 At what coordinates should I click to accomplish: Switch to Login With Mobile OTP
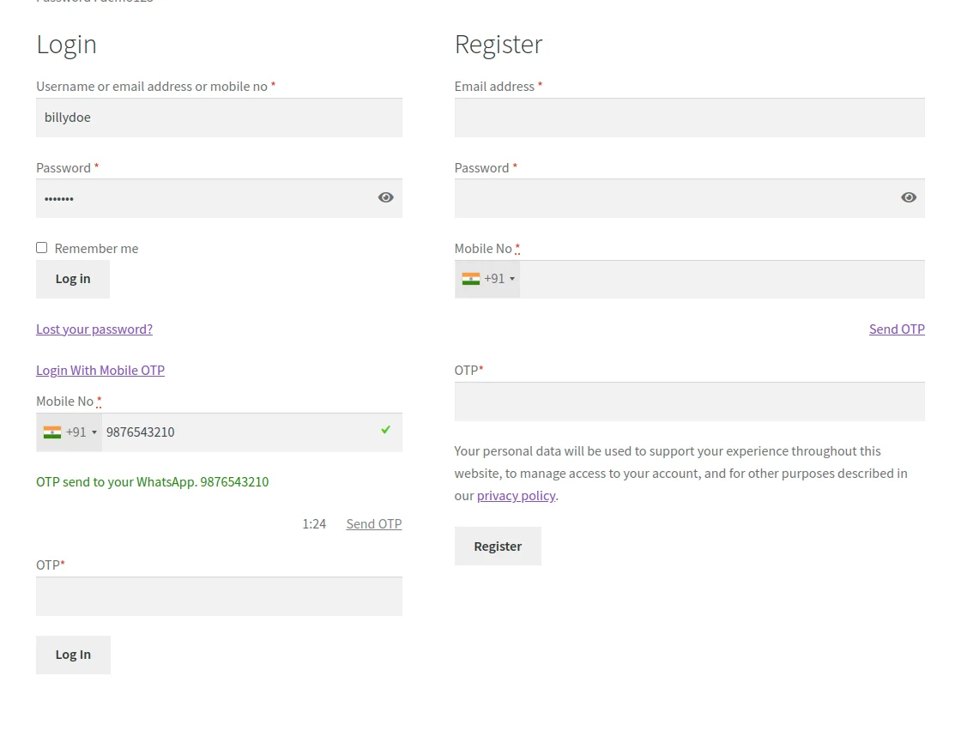coord(100,370)
